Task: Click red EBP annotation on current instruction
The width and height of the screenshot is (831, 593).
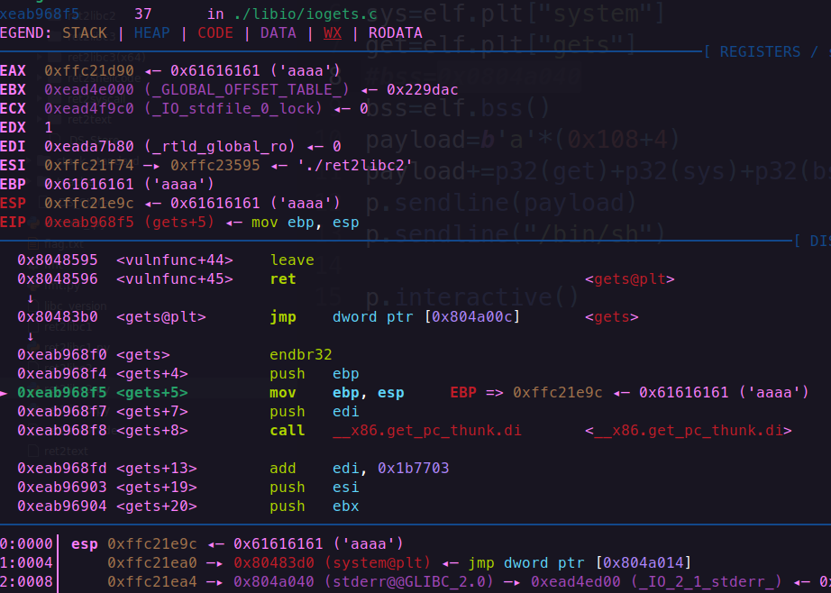Action: pos(463,393)
